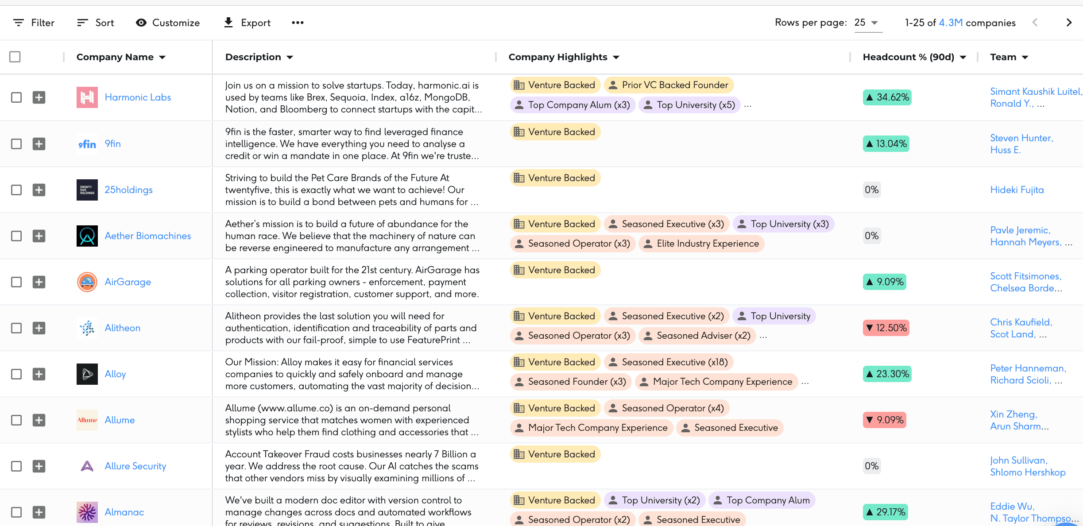Screen dimensions: 1083x526
Task: Check the 9fin row checkbox
Action: [16, 144]
